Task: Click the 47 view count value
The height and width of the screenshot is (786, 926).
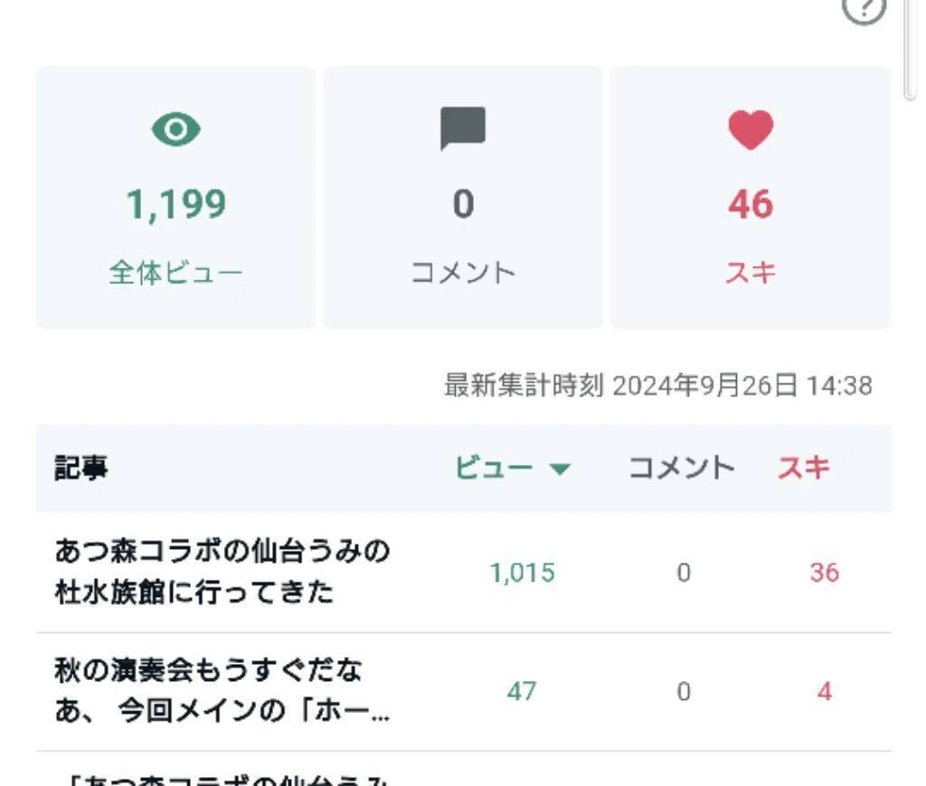Action: coord(522,692)
